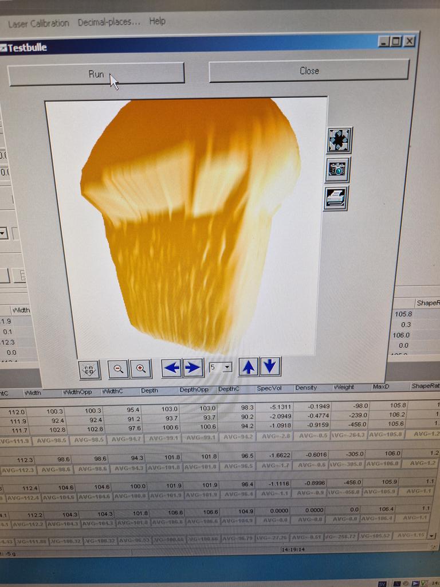Screen dimensions: 440x587
Task: Zoom in on the 3D model
Action: coord(141,369)
